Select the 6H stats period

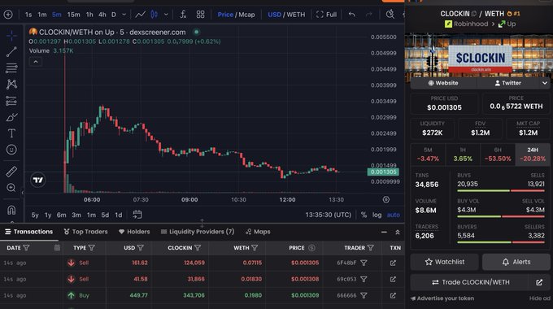[x=498, y=154]
